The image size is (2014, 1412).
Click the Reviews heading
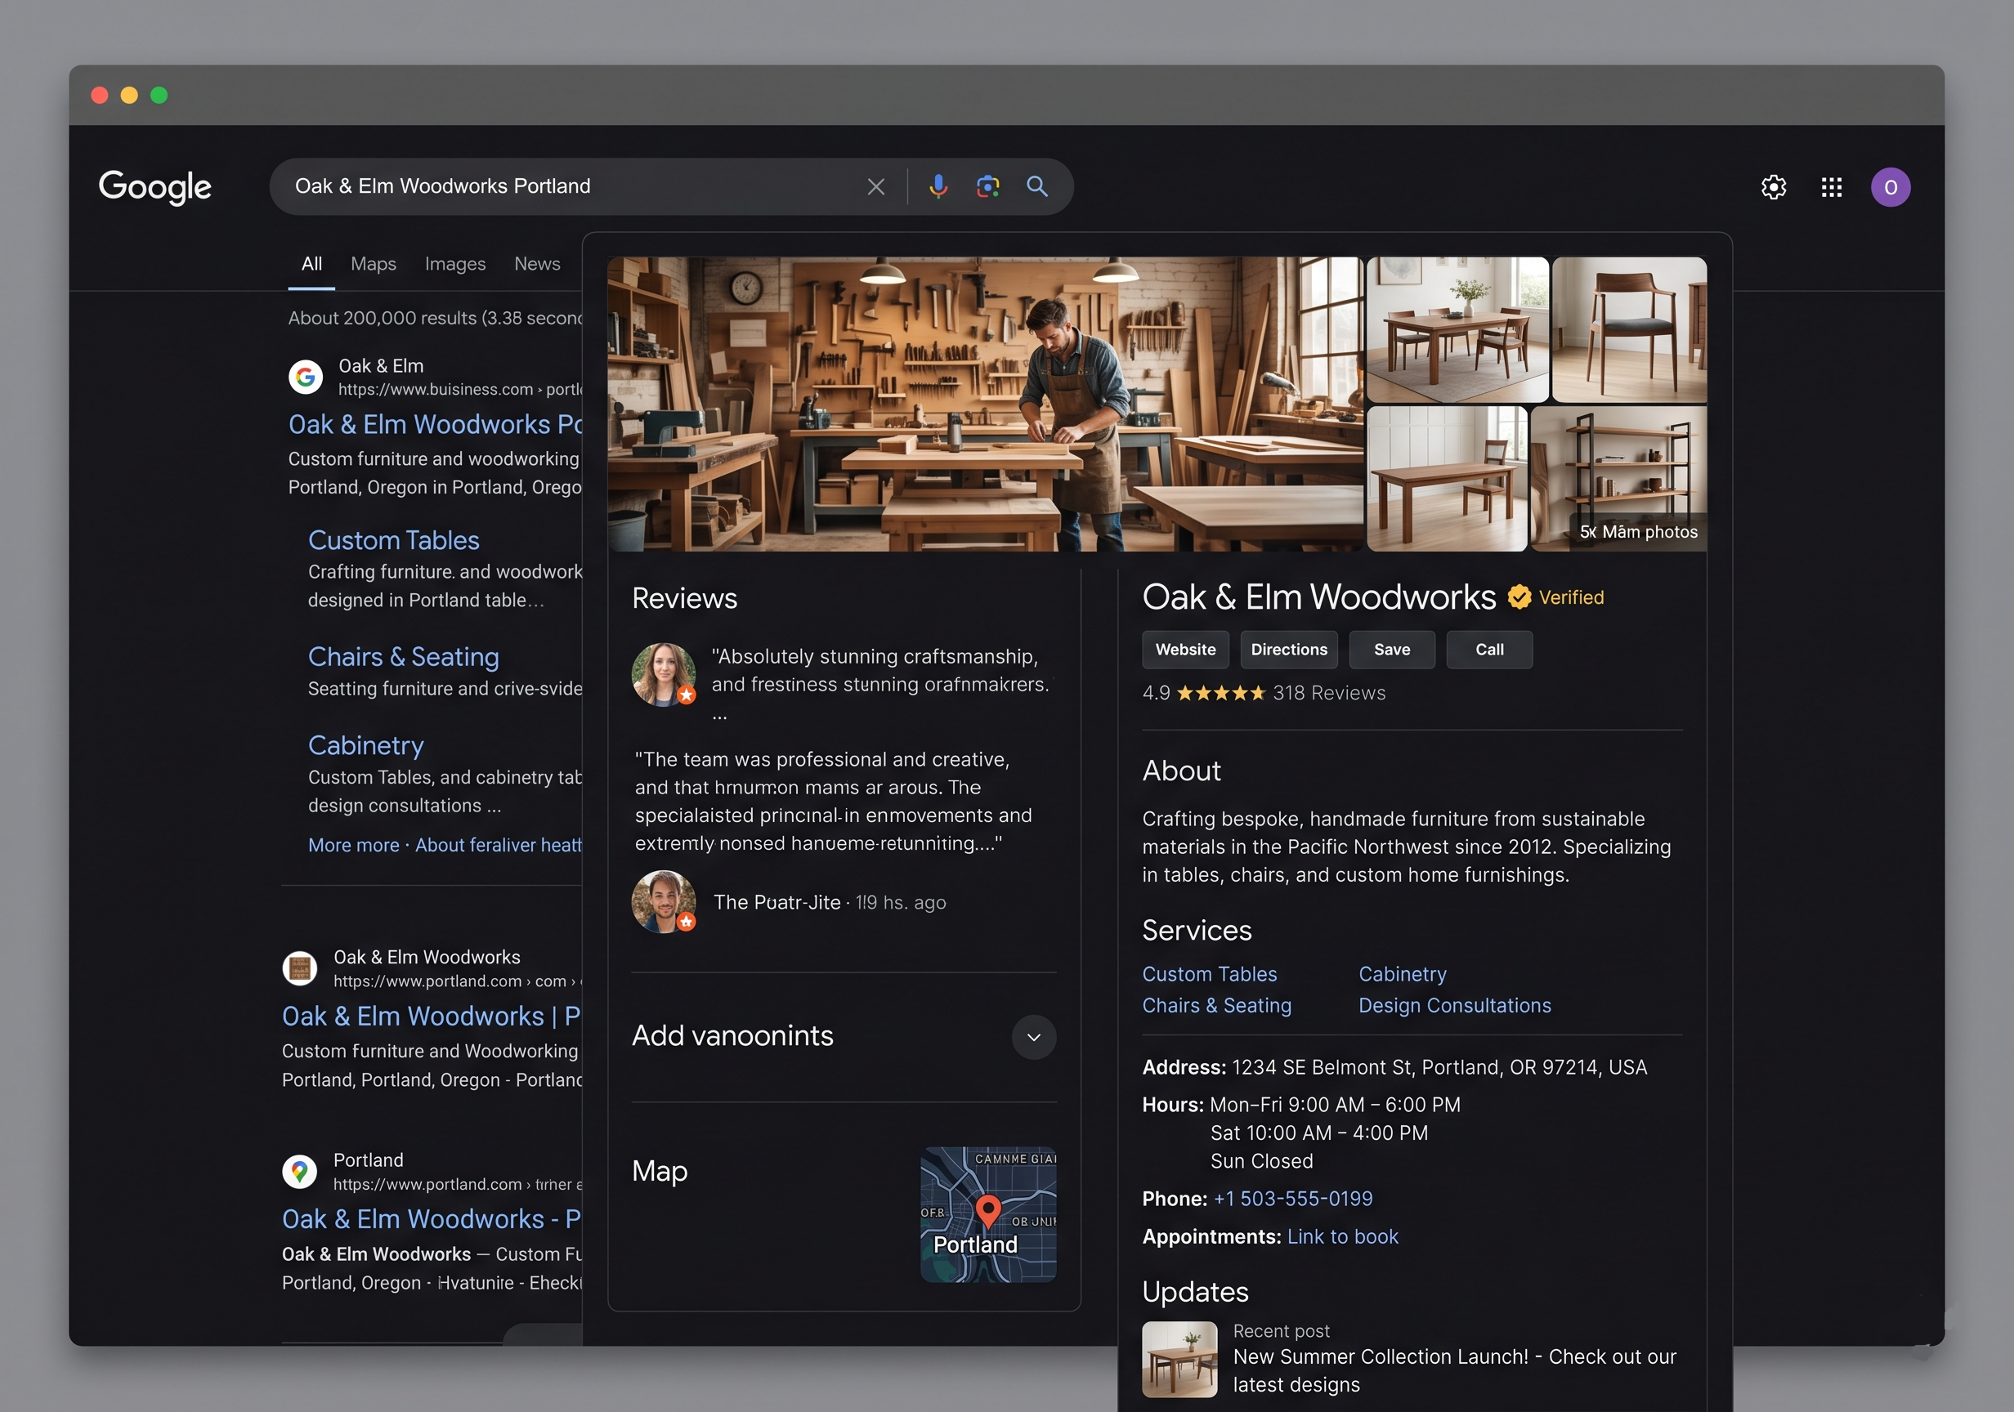pos(684,598)
